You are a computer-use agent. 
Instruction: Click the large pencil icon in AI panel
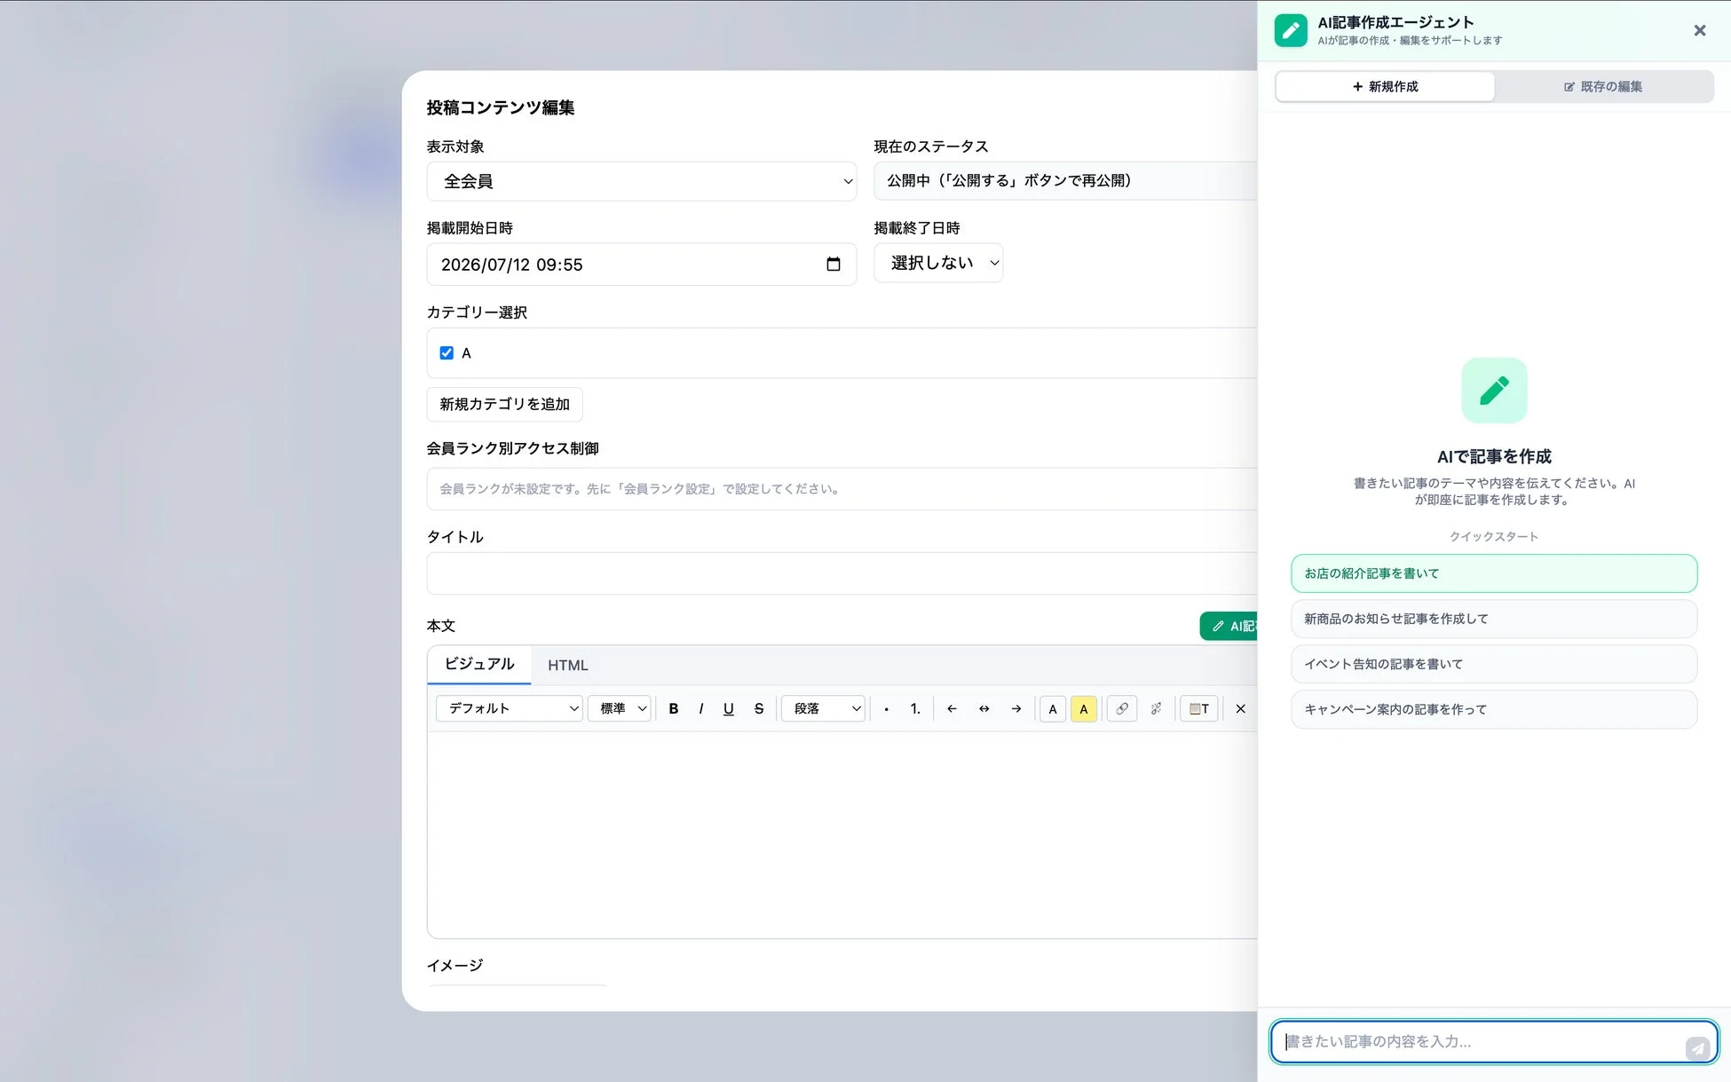[x=1494, y=391]
